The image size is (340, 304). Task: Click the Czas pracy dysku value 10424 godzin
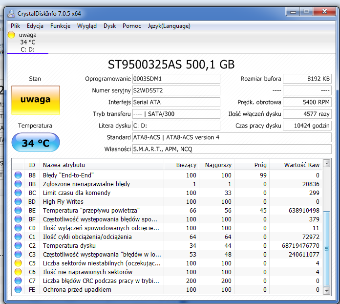point(307,126)
